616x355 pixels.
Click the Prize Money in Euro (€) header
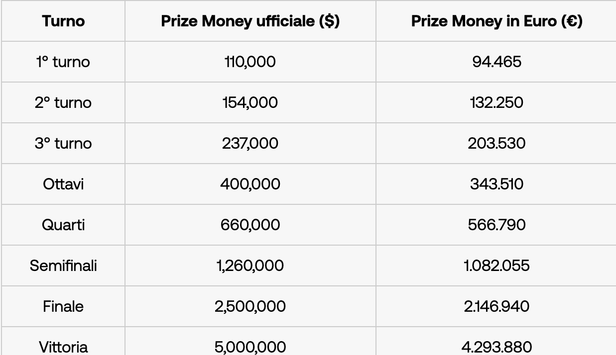click(x=496, y=21)
